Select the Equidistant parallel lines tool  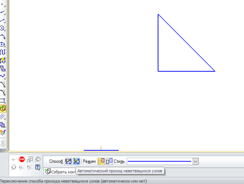point(3,116)
